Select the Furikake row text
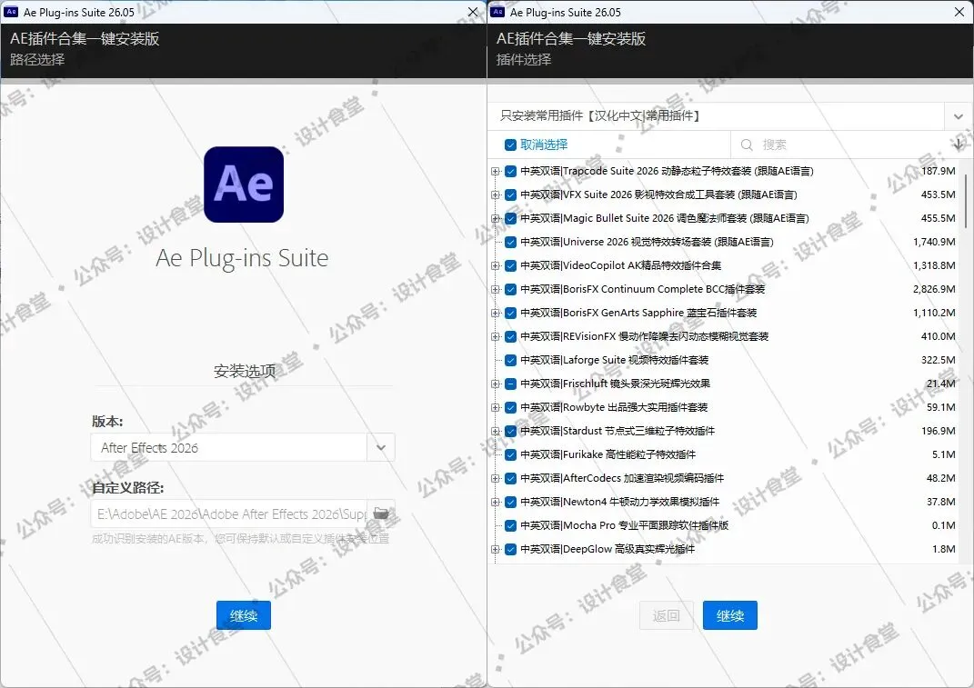The width and height of the screenshot is (974, 688). (x=608, y=454)
